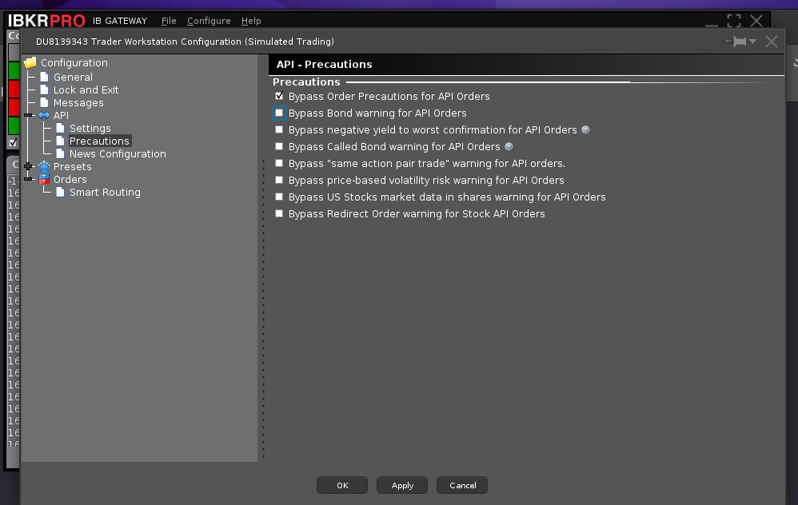Image resolution: width=798 pixels, height=505 pixels.
Task: Tick Bypass price-based volatility risk warning
Action: point(279,180)
